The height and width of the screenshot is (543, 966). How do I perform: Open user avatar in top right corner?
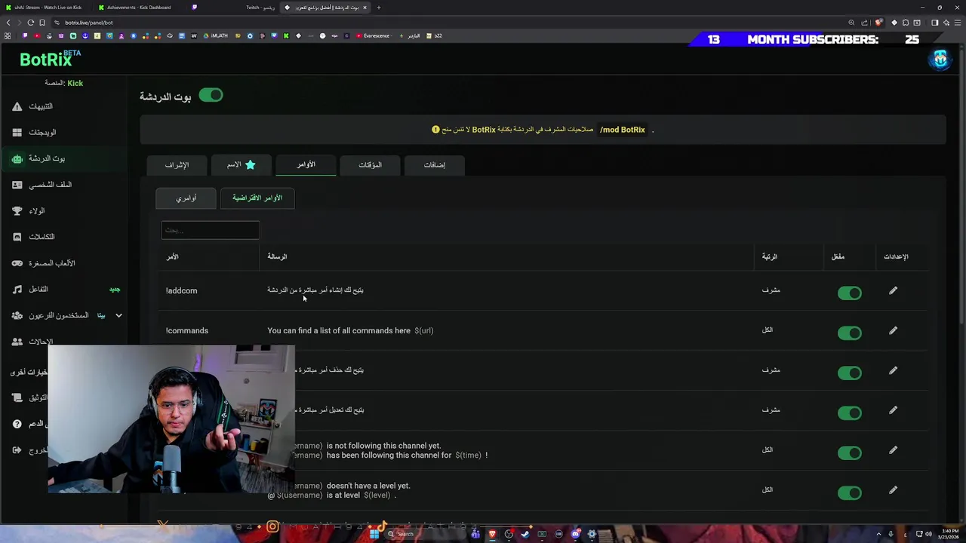(x=940, y=60)
